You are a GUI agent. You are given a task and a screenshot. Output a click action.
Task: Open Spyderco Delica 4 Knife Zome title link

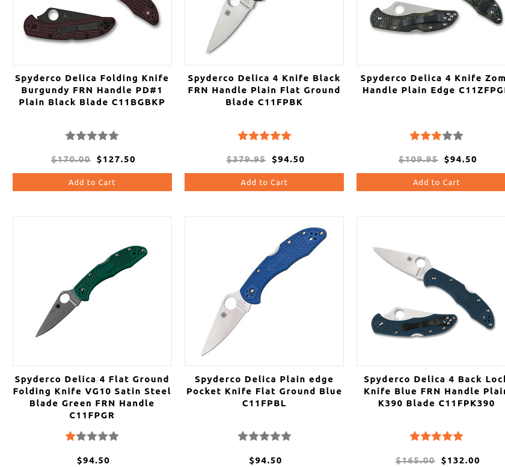tap(432, 84)
